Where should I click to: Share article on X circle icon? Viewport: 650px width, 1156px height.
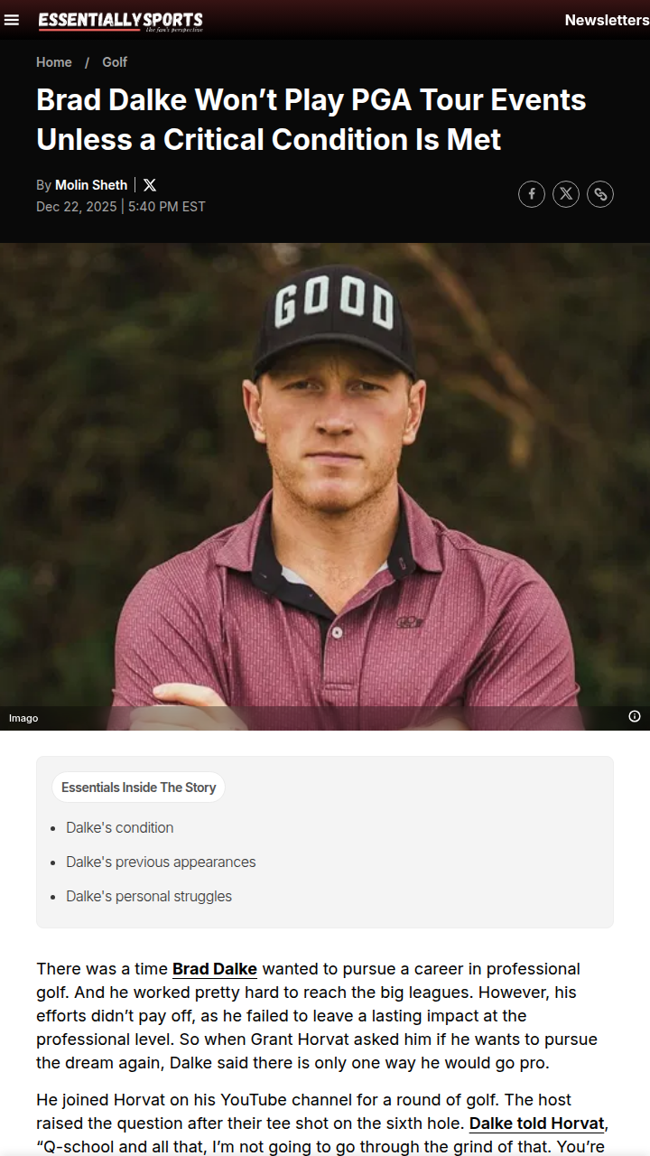tap(566, 194)
